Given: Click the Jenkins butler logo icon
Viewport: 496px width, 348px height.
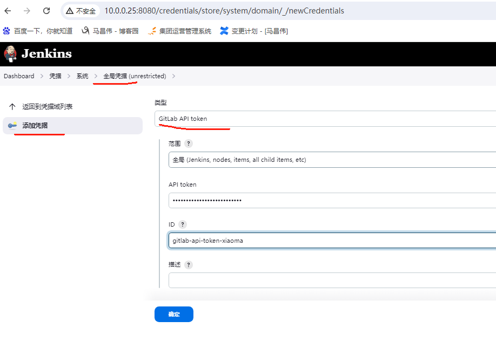Looking at the screenshot, I should 10,54.
